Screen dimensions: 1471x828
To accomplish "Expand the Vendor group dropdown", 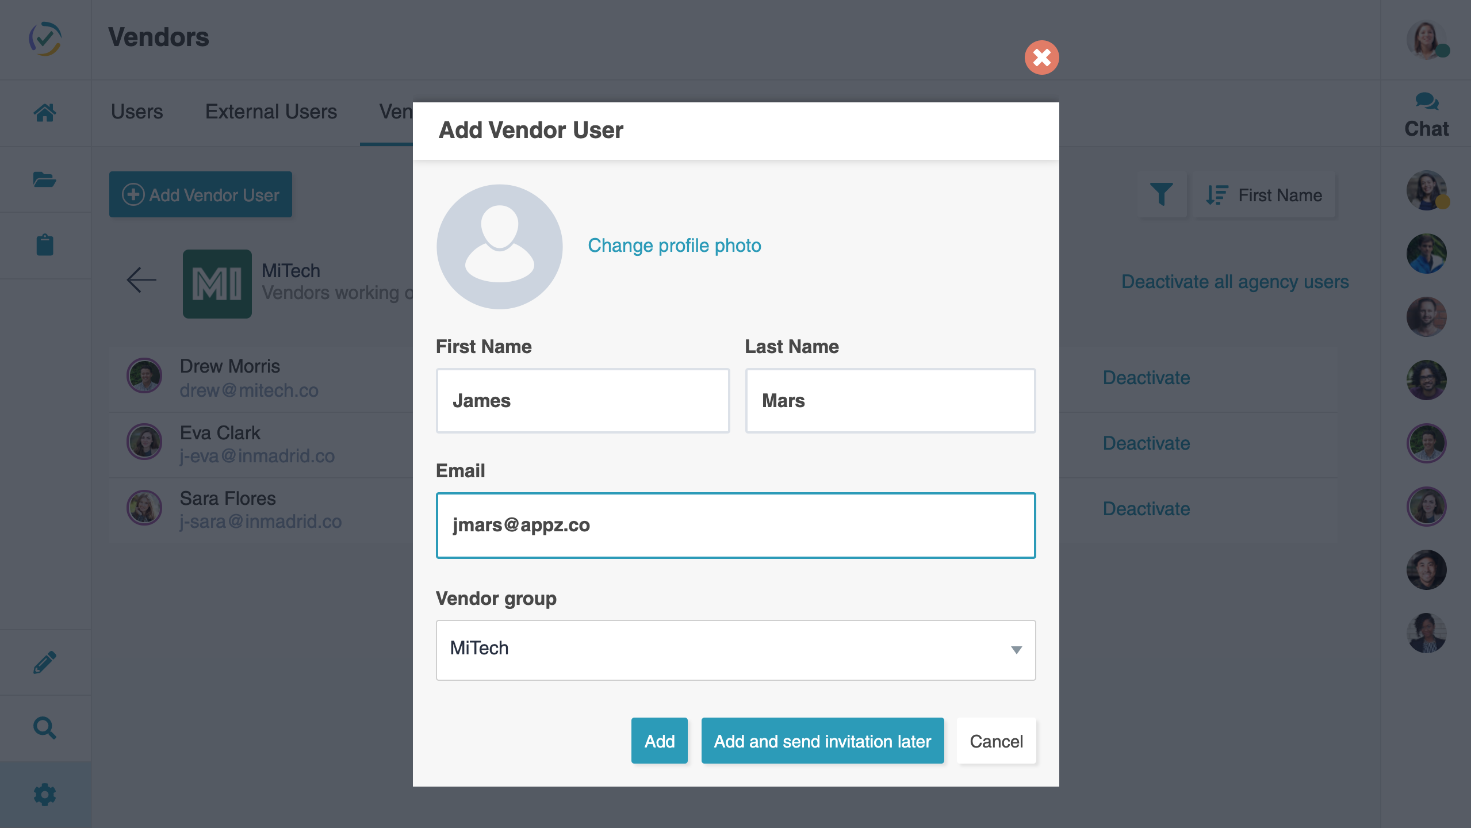I will 735,650.
